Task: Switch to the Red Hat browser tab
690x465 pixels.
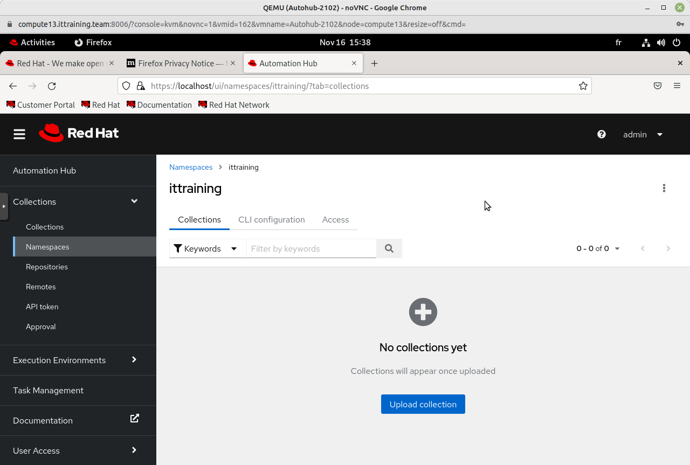Action: click(x=60, y=63)
